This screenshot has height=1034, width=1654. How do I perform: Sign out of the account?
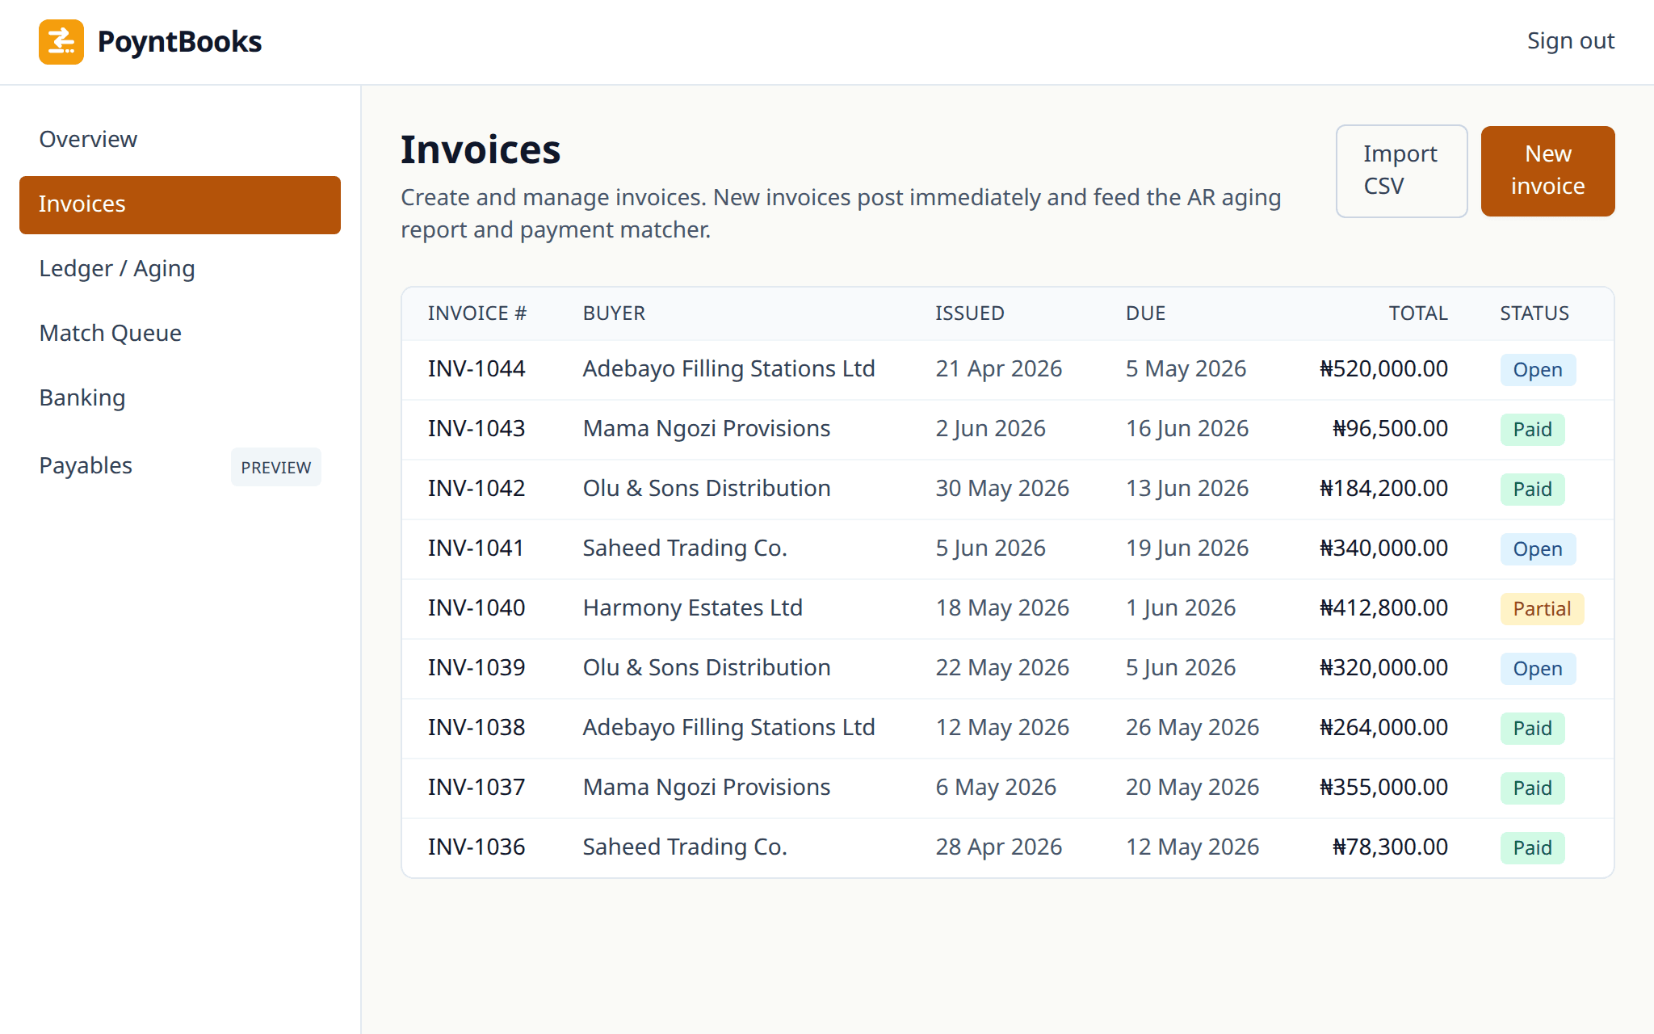click(x=1570, y=41)
